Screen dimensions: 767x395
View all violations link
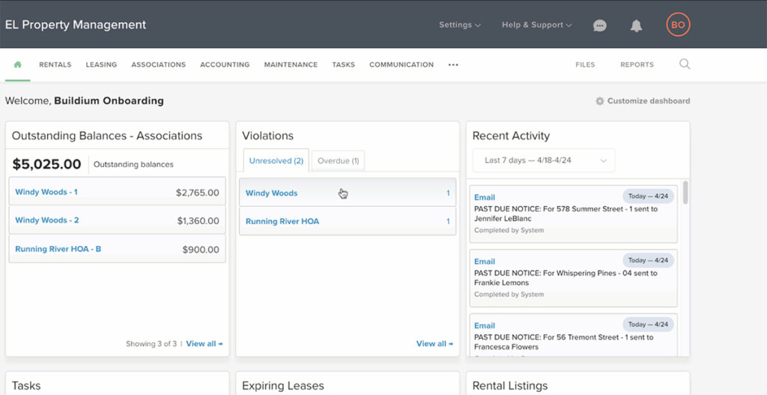434,344
